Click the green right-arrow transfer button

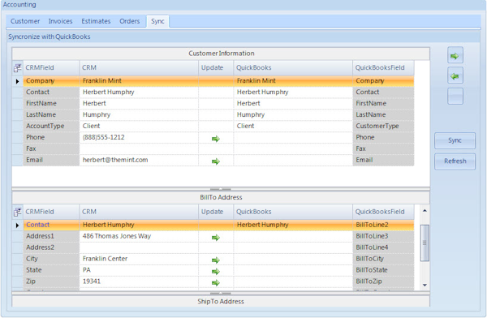(455, 56)
